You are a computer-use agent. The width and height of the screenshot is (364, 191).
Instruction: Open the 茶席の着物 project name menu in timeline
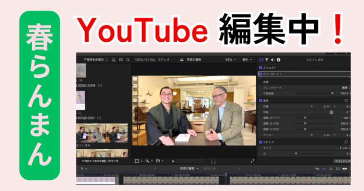pyautogui.click(x=189, y=169)
